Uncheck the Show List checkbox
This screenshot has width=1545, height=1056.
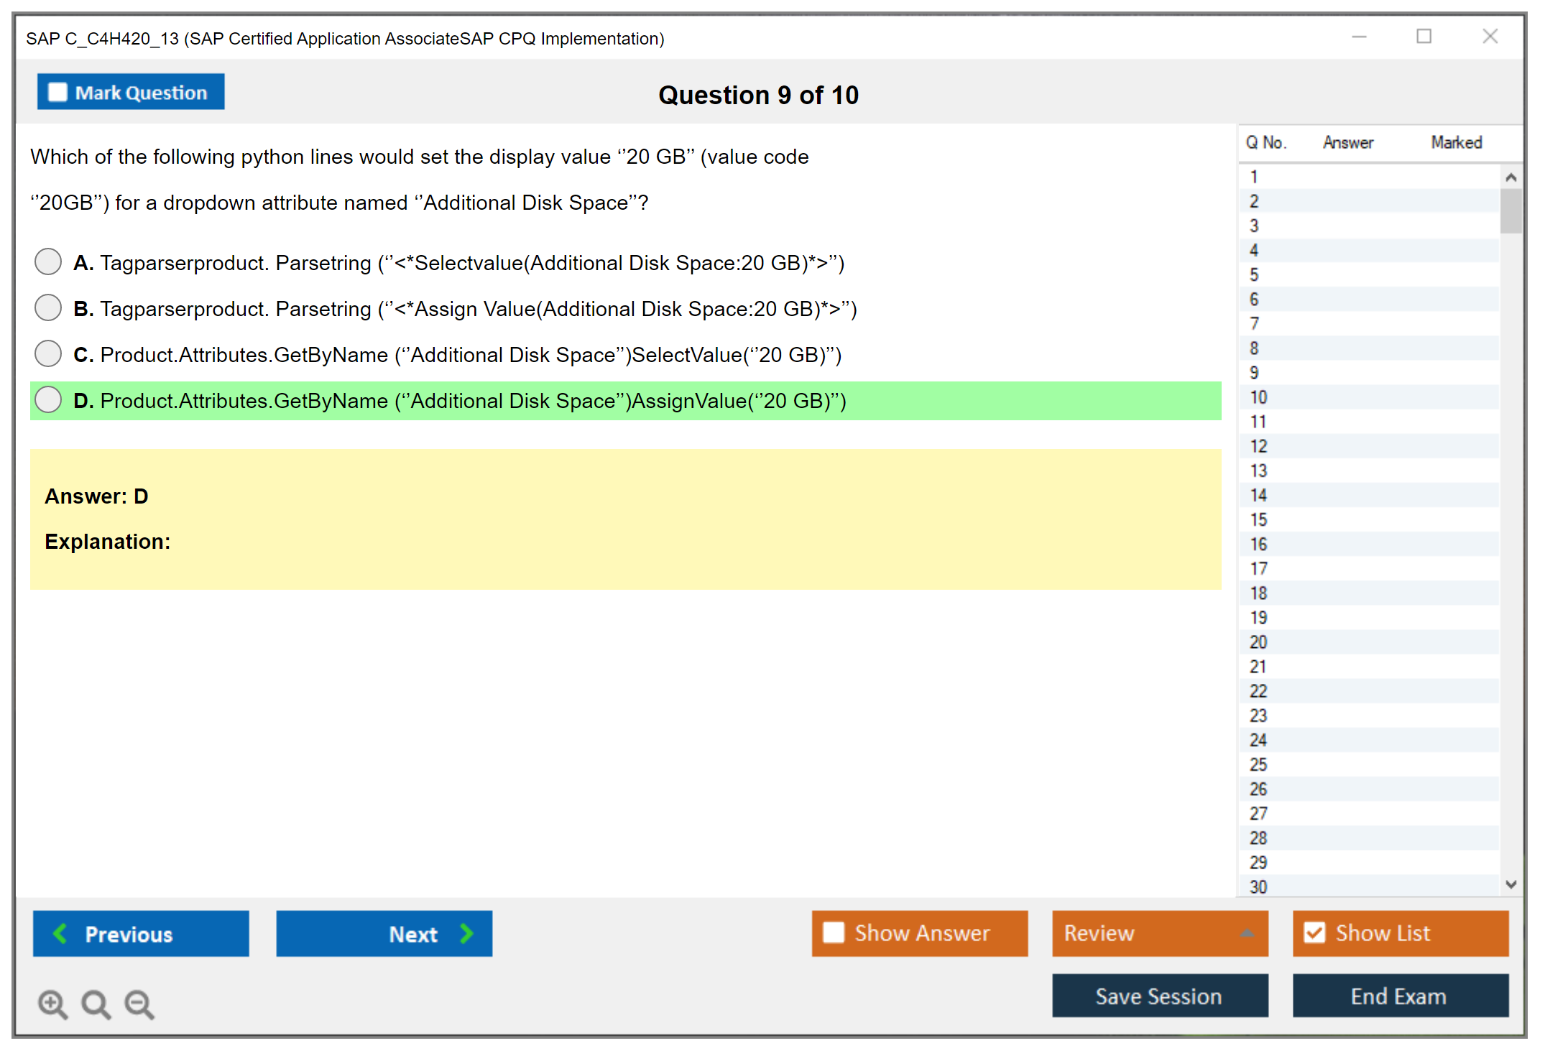(x=1314, y=932)
